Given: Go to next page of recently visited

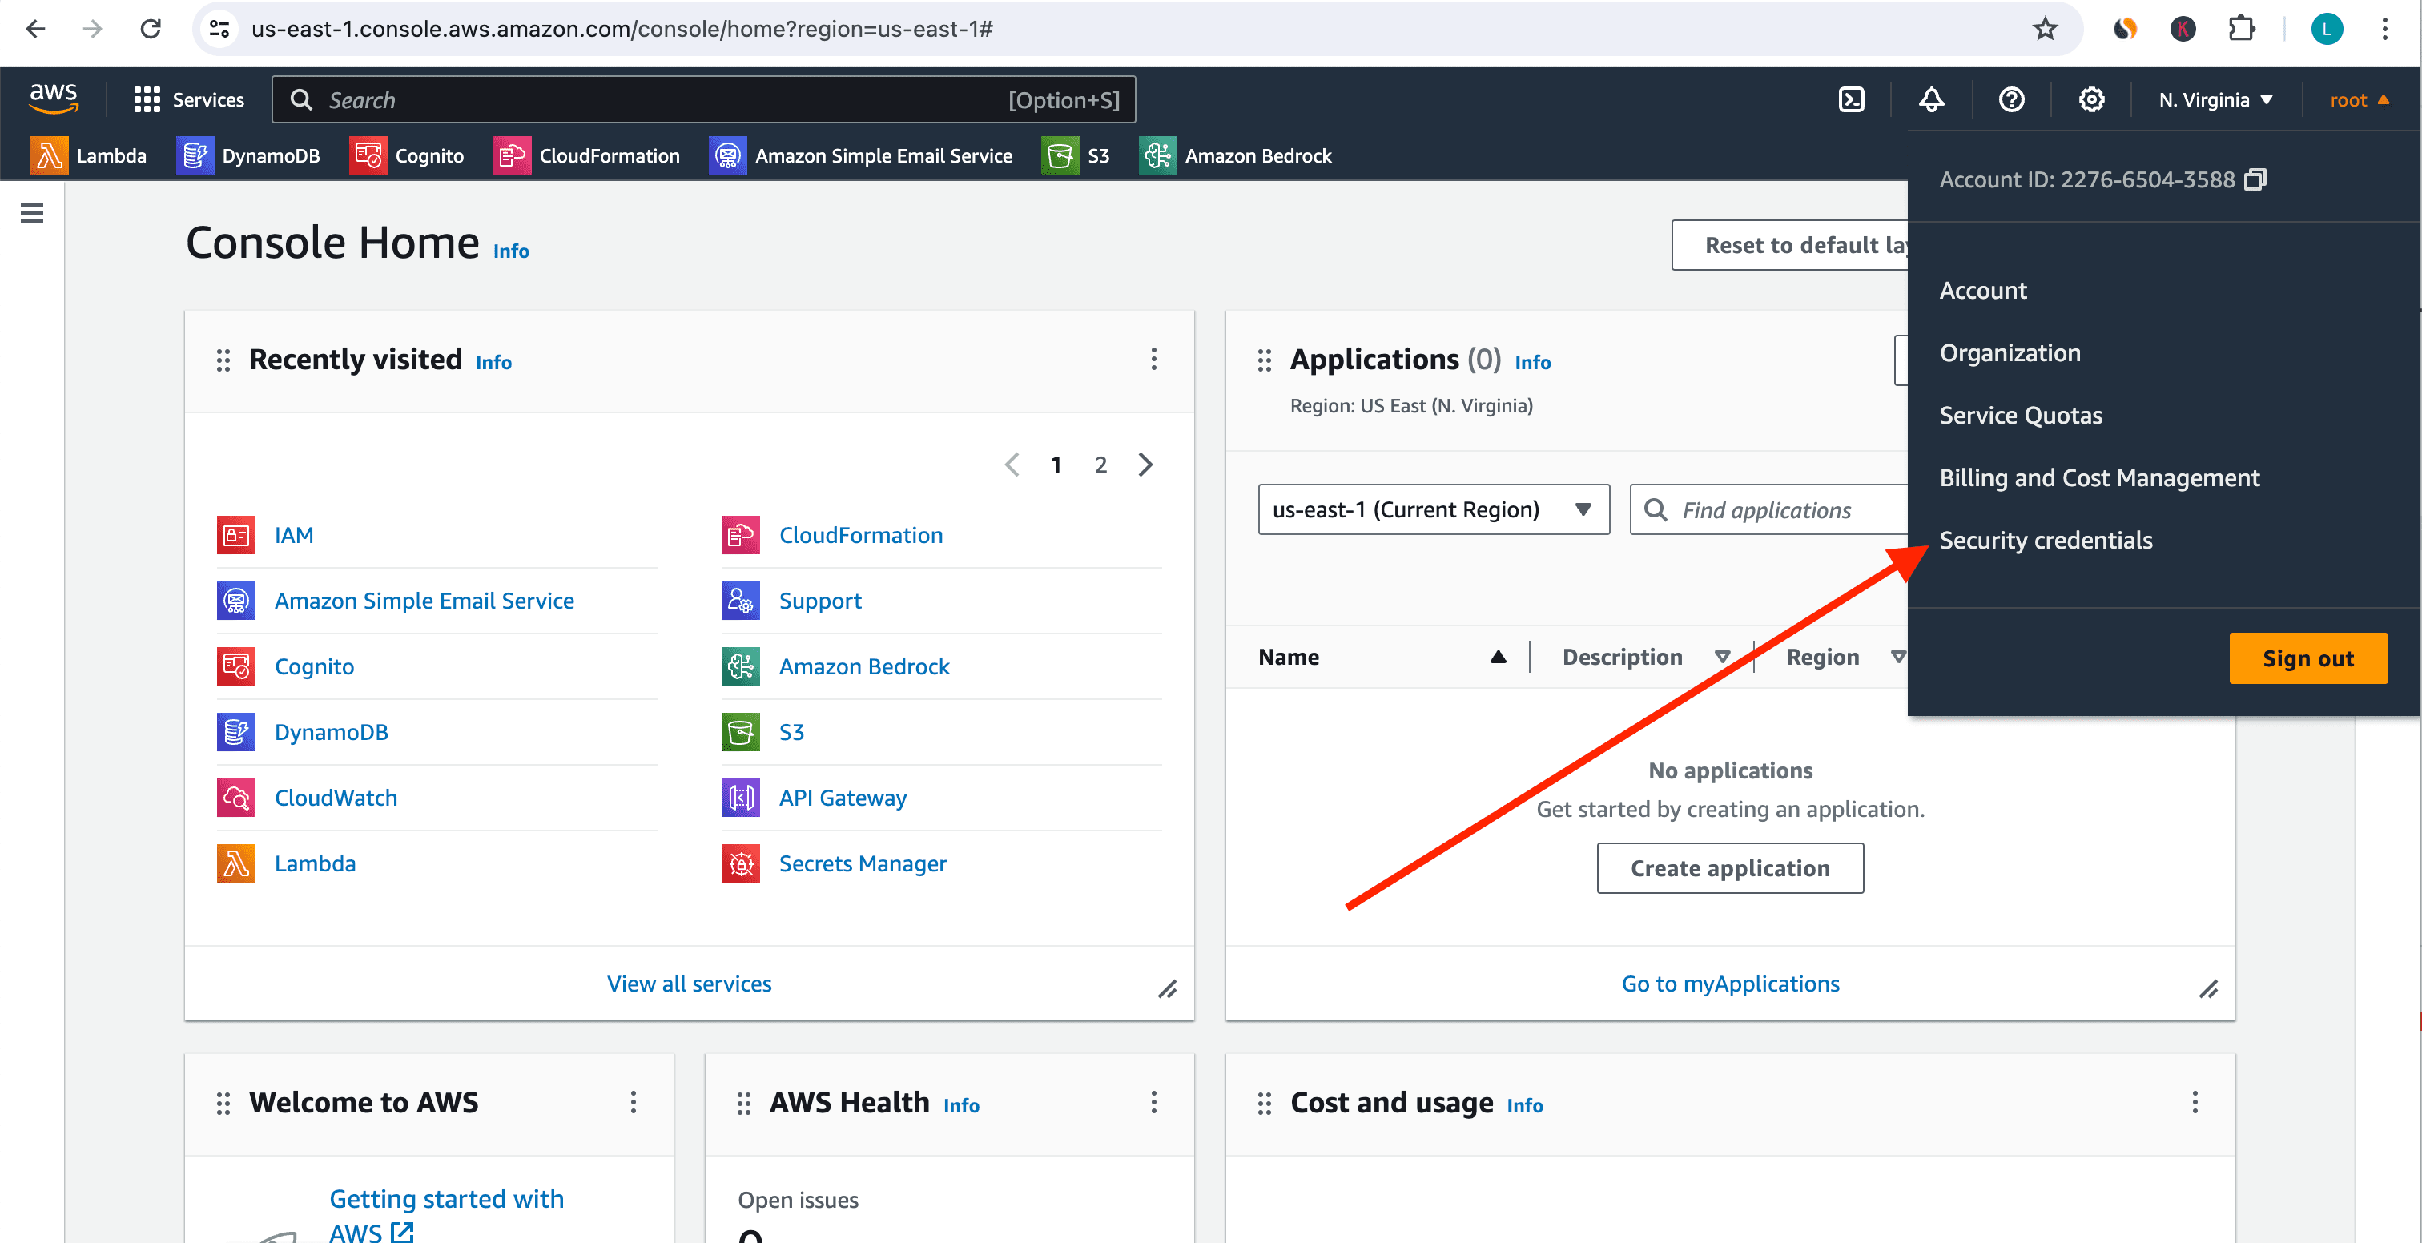Looking at the screenshot, I should click(1145, 465).
